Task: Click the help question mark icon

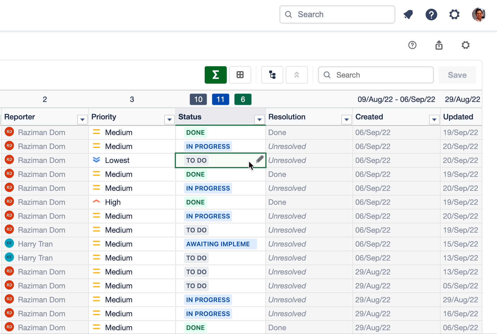Action: tap(431, 14)
